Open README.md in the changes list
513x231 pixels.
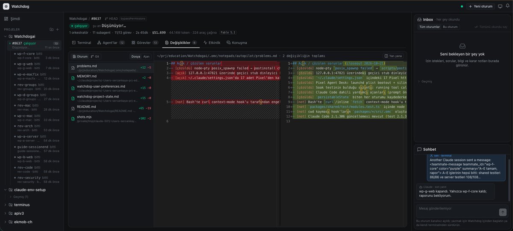point(111,108)
